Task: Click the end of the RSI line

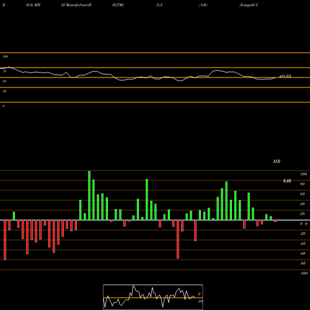Action: 275,77
